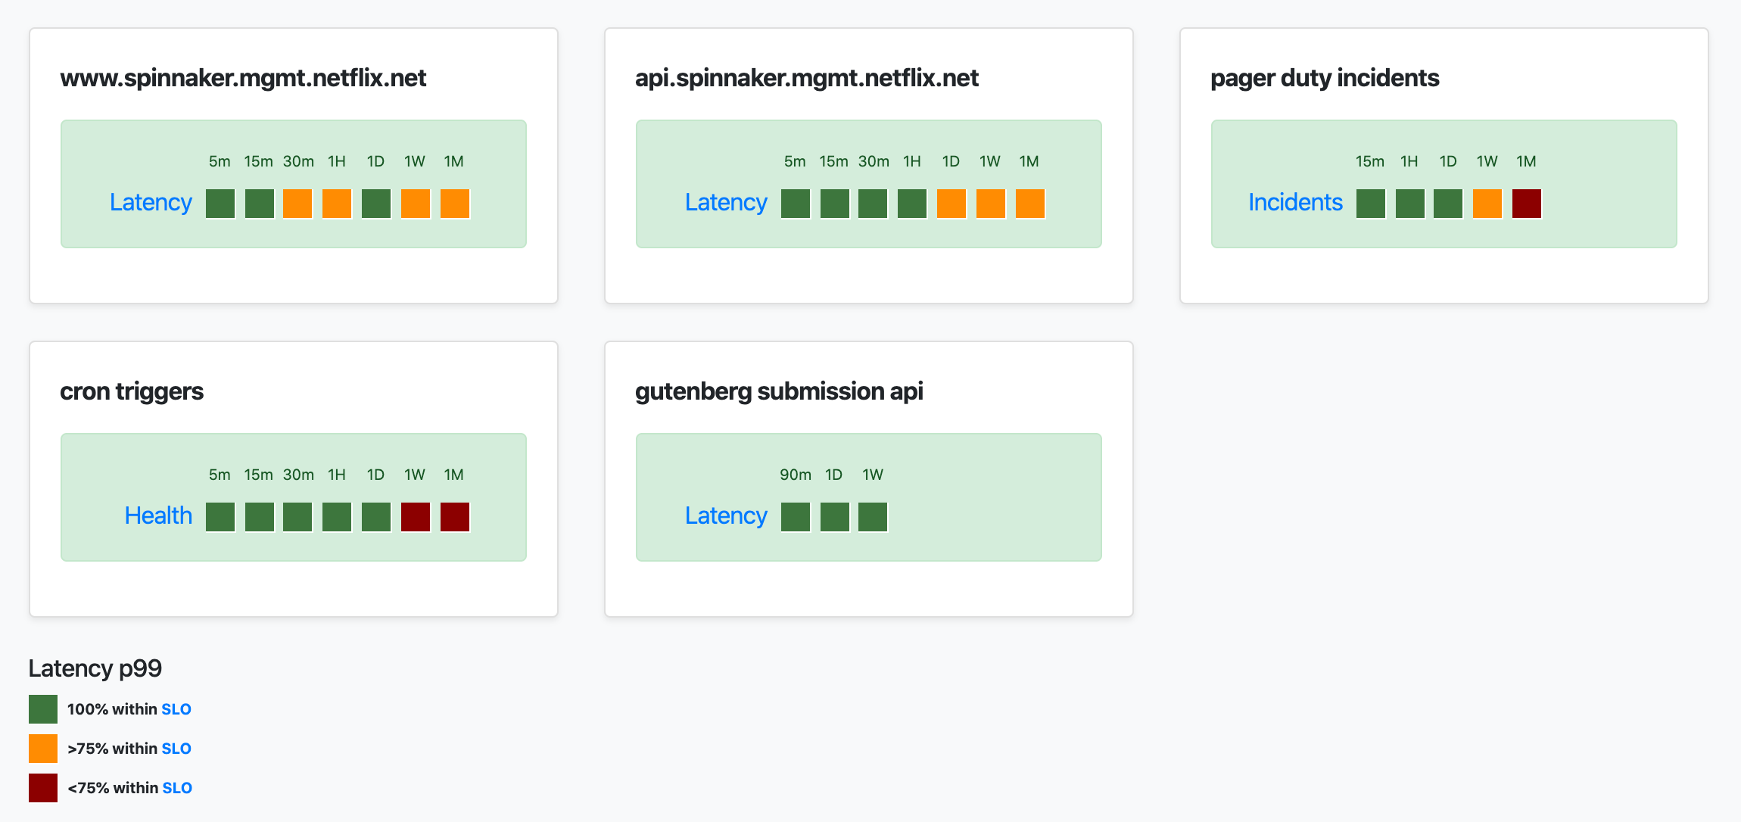Click SLO link beside 100% within
This screenshot has height=822, width=1741.
tap(176, 709)
